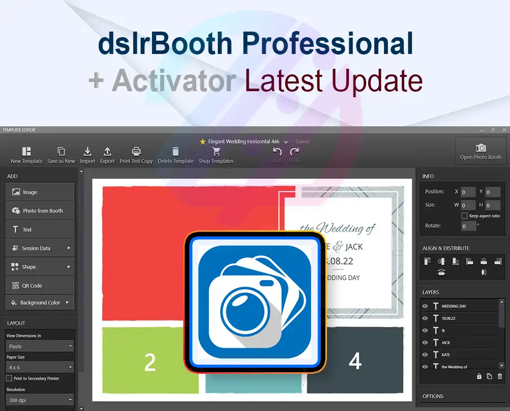Delete the current template

point(175,152)
